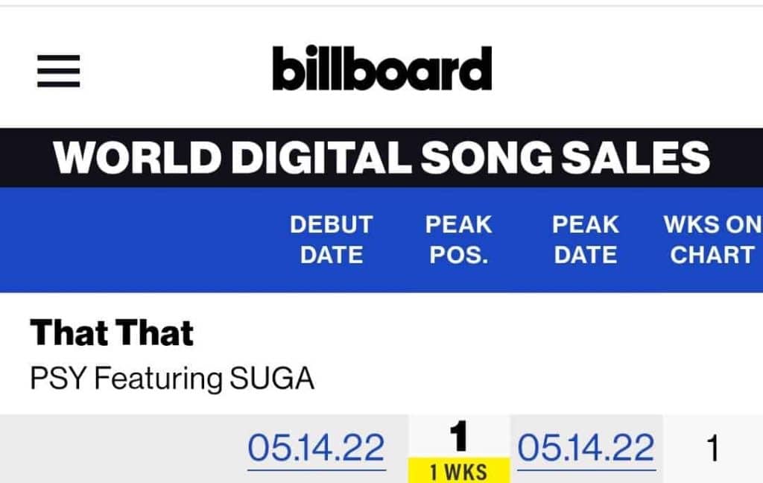
Task: Click the debut date link 05.14.22
Action: [316, 448]
